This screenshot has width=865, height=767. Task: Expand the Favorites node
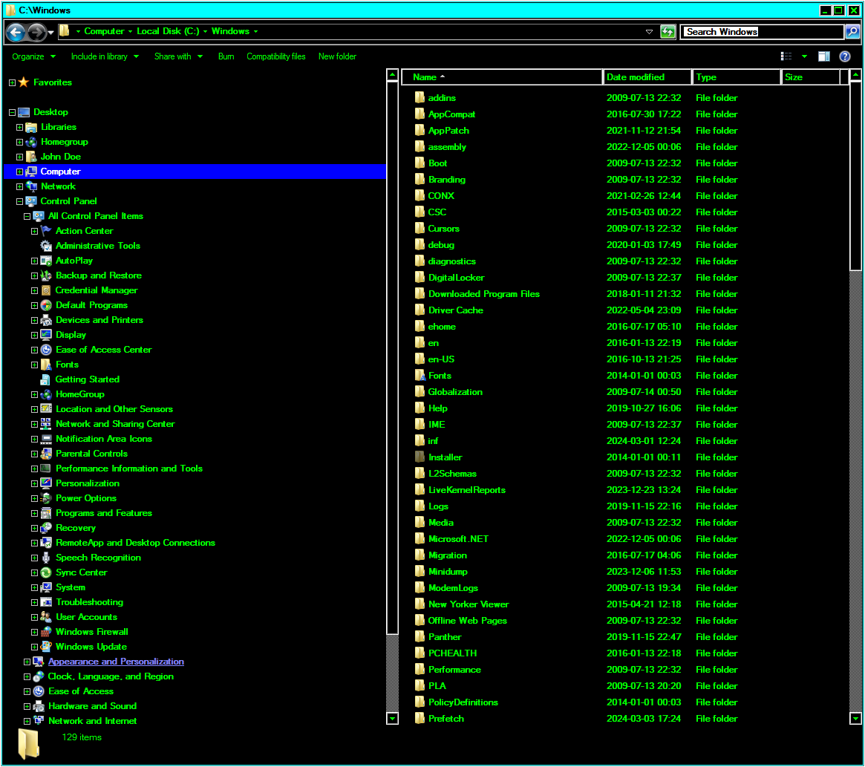[x=12, y=82]
